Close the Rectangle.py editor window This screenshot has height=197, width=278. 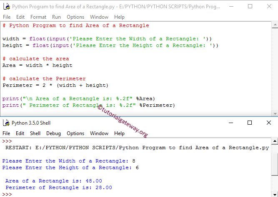tap(269, 6)
